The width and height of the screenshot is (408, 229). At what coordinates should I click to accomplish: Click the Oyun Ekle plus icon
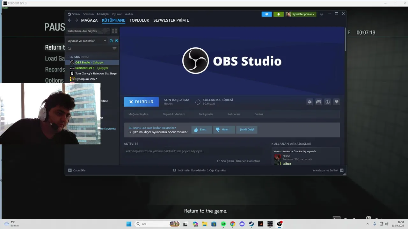coord(70,170)
